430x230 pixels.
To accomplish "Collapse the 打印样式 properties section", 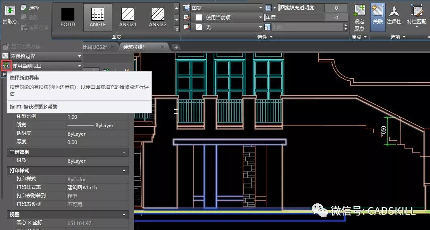I will [125, 171].
